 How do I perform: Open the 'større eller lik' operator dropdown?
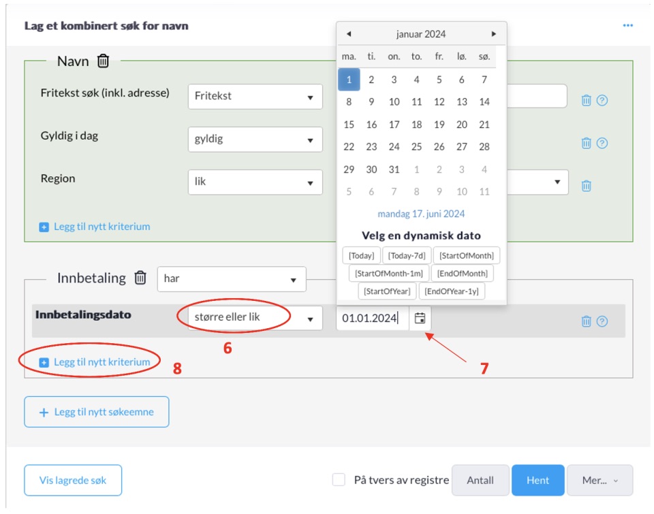255,317
